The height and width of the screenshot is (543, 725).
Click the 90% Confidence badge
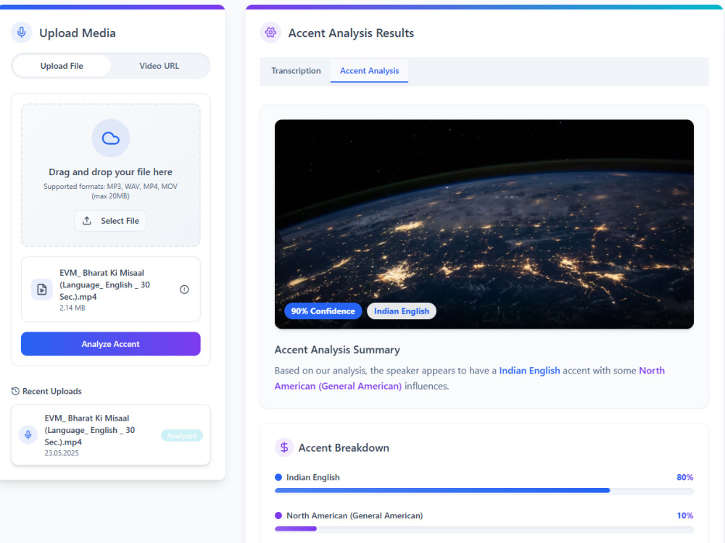[323, 311]
